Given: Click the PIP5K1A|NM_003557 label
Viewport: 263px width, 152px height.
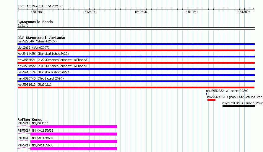Looking at the screenshot, I should coord(33,123).
